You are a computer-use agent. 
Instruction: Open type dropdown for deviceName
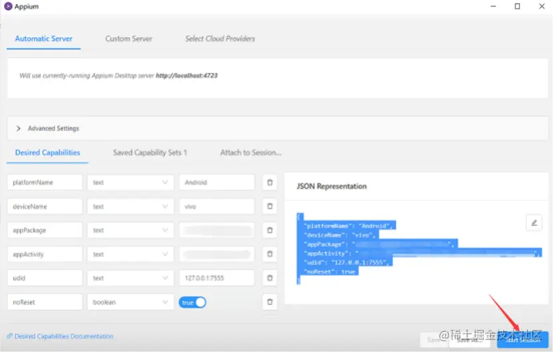(x=131, y=206)
